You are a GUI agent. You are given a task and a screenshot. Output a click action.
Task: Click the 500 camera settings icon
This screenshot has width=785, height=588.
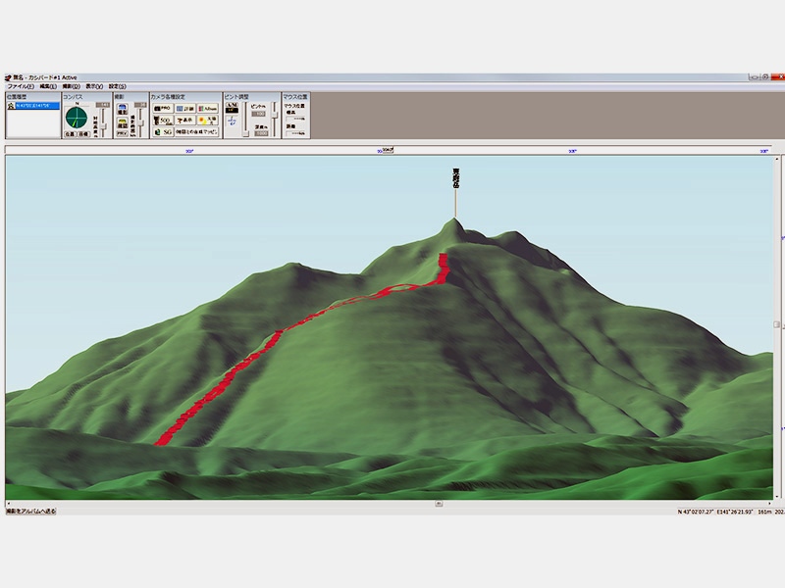(162, 120)
